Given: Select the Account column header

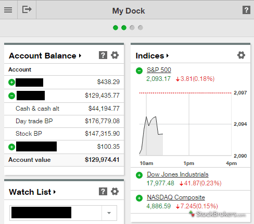Looking at the screenshot, I should (20, 69).
